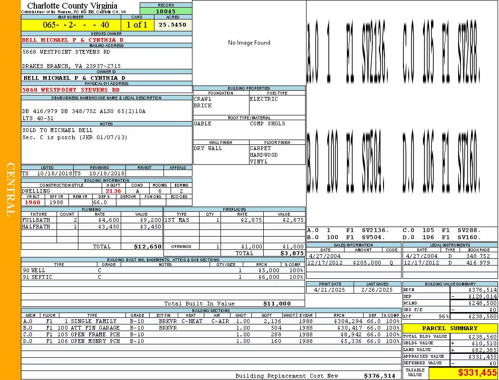Select foundation value CRAWL
This screenshot has width=499, height=380.
(203, 99)
